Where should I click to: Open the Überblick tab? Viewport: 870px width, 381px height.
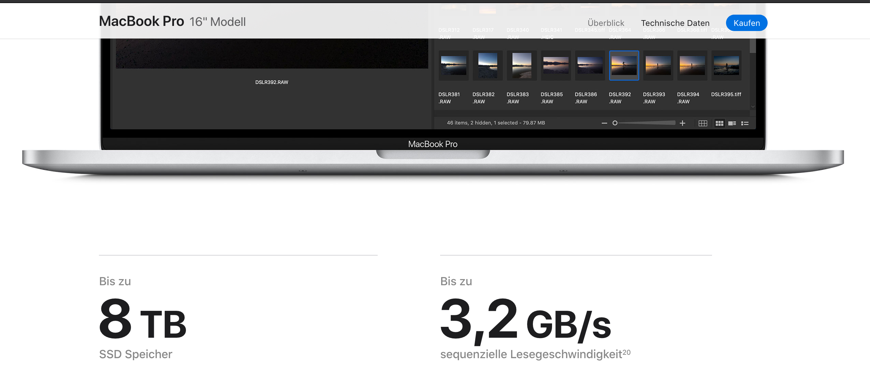[x=606, y=23]
